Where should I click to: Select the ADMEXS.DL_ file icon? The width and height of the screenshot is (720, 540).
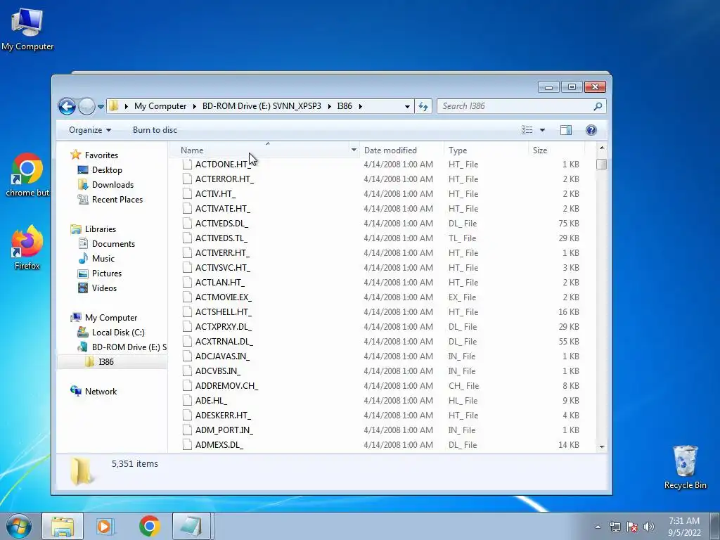pyautogui.click(x=187, y=444)
